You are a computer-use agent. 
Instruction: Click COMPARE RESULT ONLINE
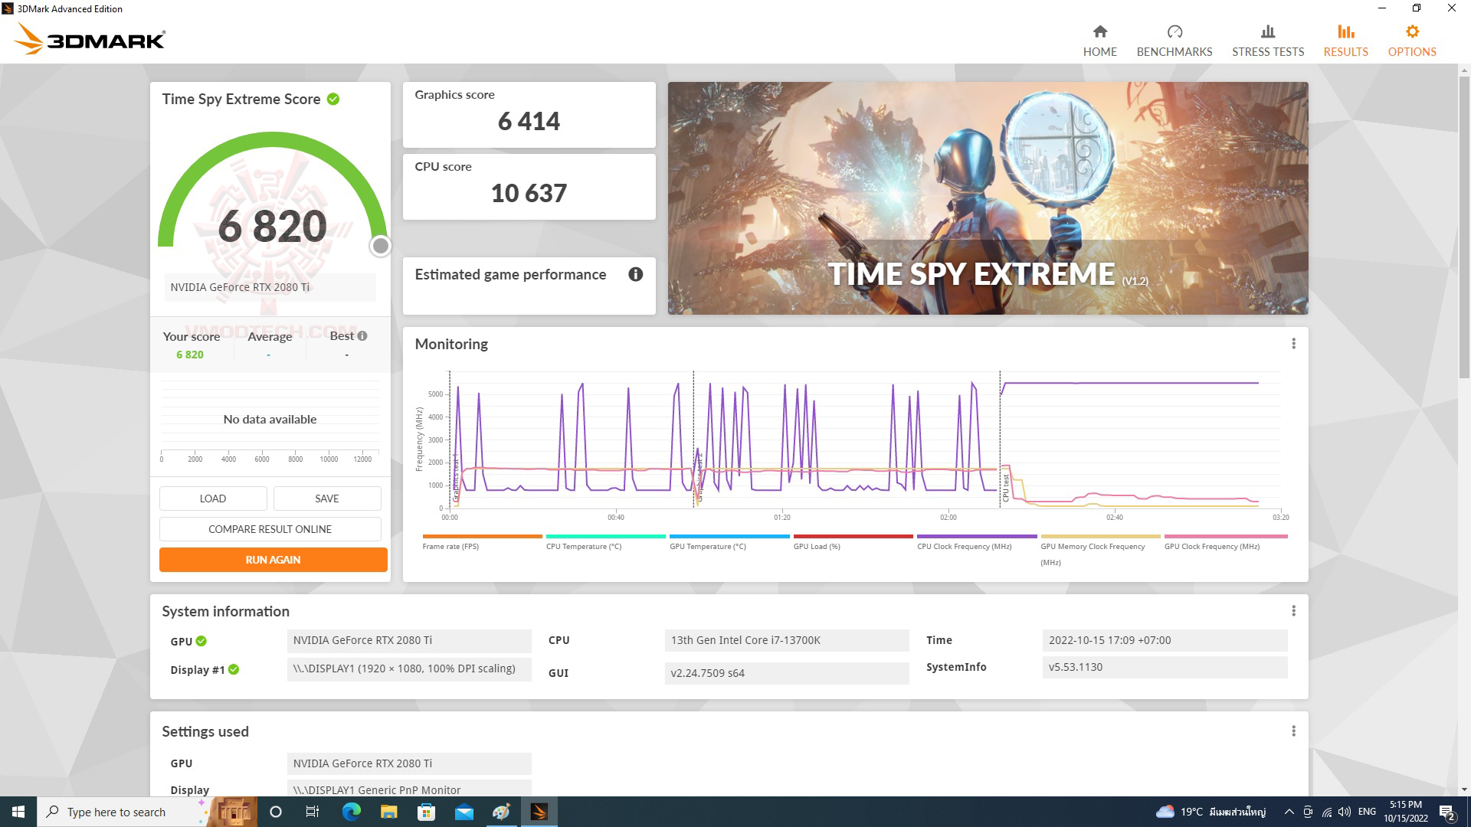[x=270, y=528]
